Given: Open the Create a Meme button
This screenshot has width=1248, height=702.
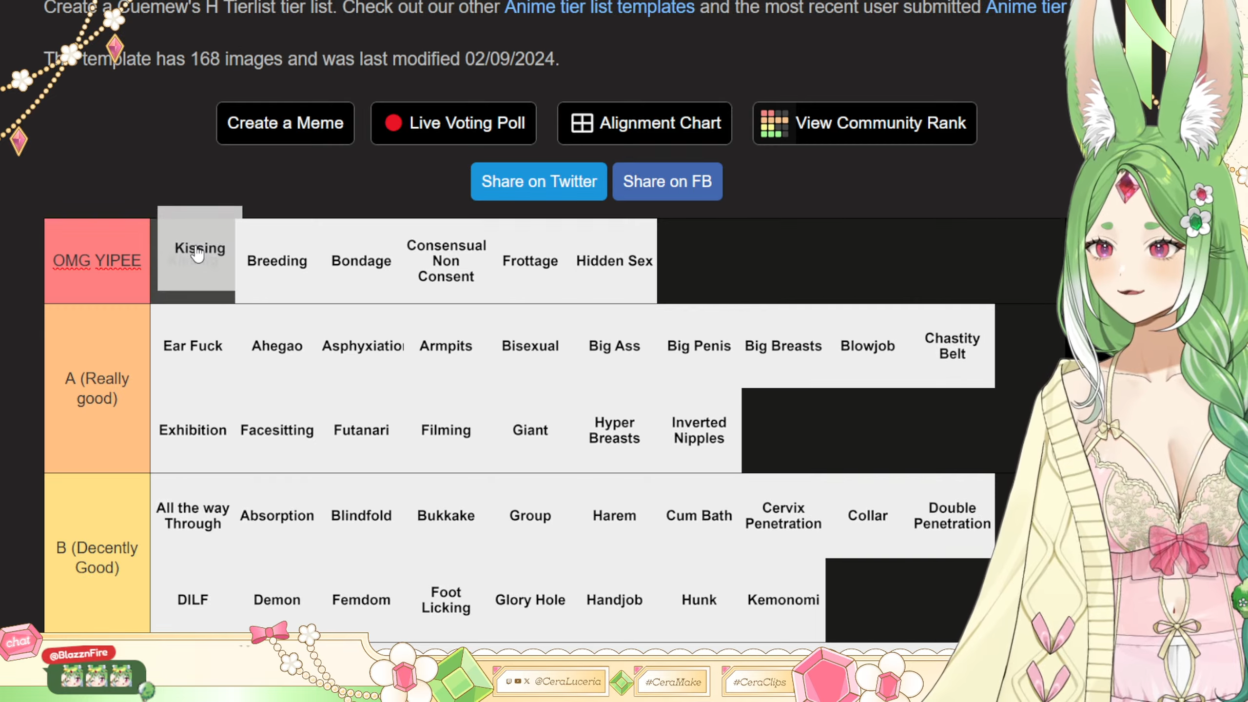Looking at the screenshot, I should (285, 123).
